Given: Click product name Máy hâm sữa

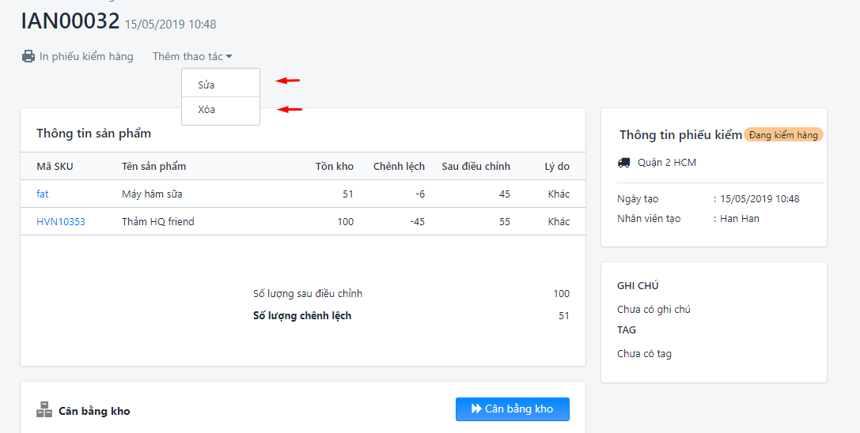Looking at the screenshot, I should (152, 194).
